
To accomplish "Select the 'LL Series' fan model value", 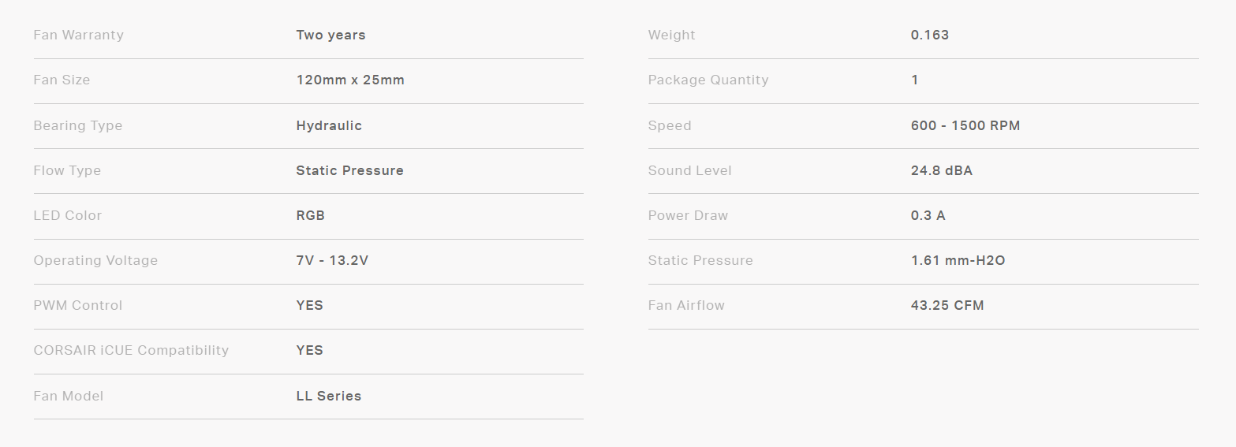I will coord(328,397).
